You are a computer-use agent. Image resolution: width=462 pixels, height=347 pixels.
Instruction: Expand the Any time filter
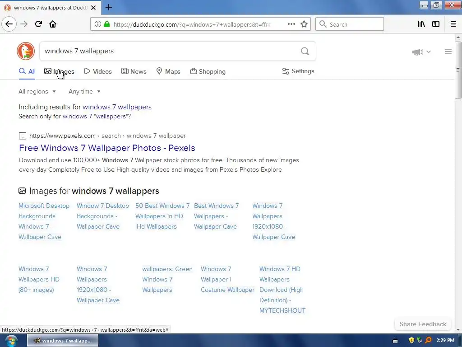point(84,91)
